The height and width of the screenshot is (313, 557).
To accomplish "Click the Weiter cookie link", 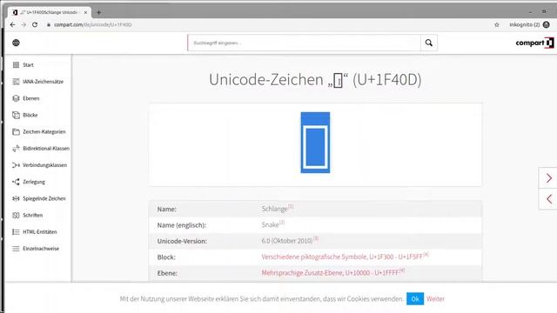I will tap(435, 299).
